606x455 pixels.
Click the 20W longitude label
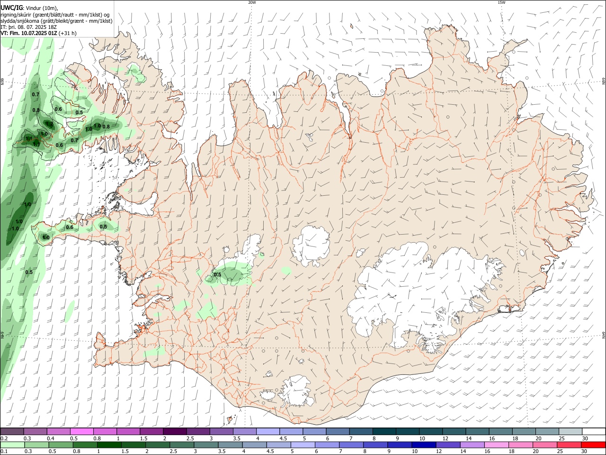coord(252,2)
